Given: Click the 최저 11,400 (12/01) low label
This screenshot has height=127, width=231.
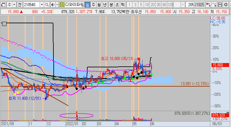Looking at the screenshot, I should [25, 98].
